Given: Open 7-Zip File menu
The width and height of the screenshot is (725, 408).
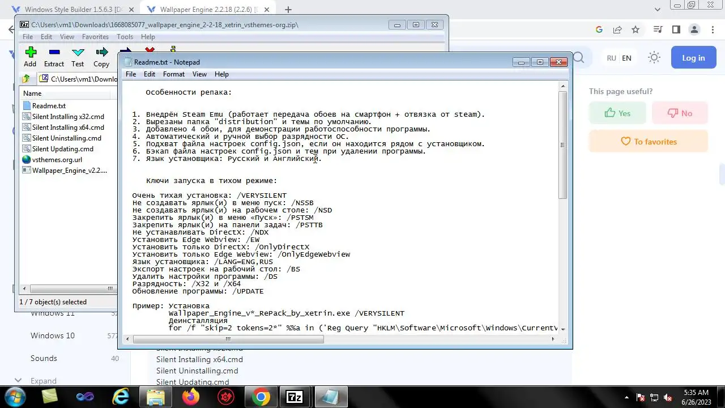Looking at the screenshot, I should tap(27, 37).
